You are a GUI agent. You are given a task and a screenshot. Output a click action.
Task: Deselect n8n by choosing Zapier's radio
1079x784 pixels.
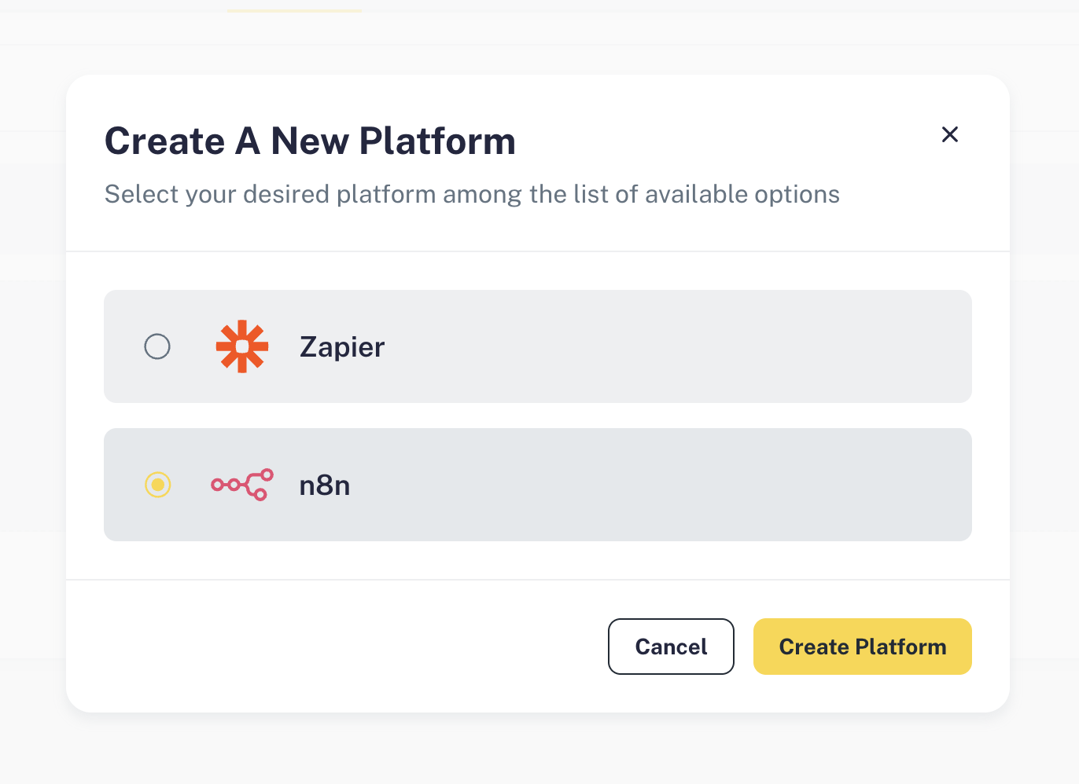(x=157, y=346)
